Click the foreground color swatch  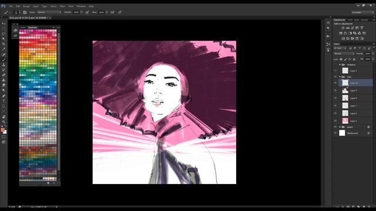[2, 130]
